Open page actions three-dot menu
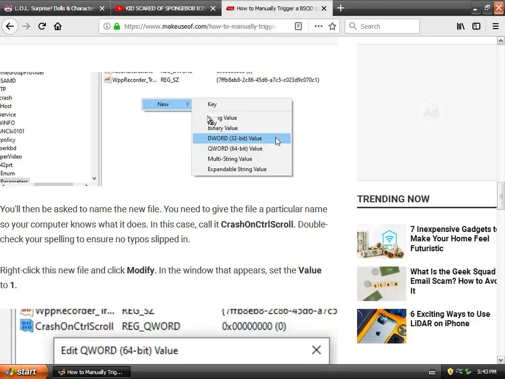 click(x=318, y=26)
